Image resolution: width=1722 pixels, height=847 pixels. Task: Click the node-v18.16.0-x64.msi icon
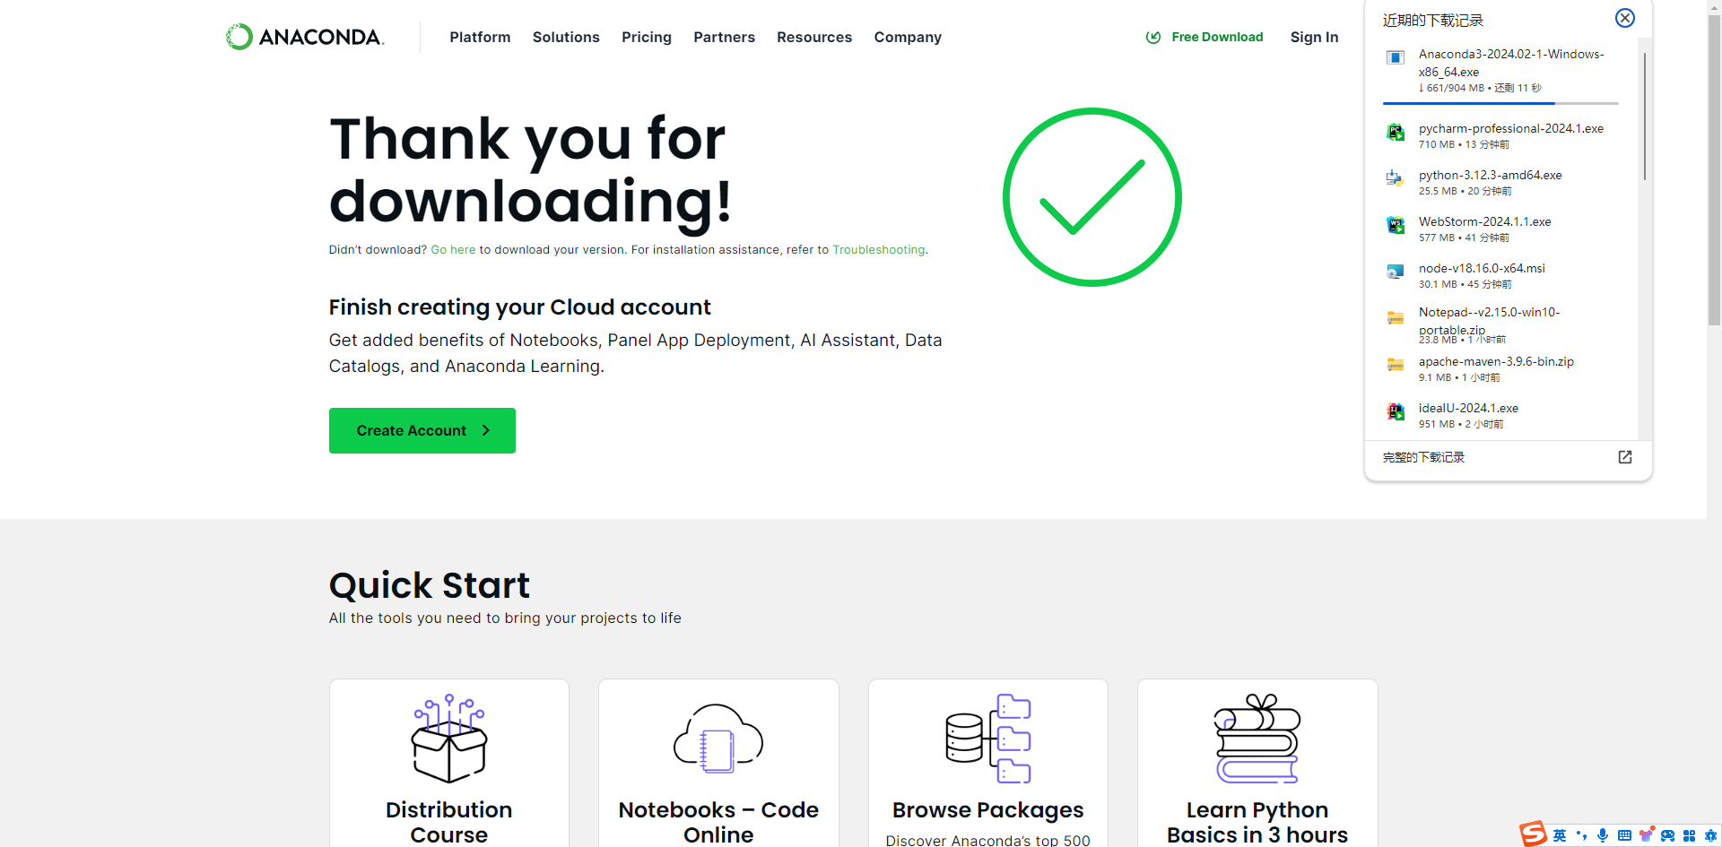pos(1396,272)
